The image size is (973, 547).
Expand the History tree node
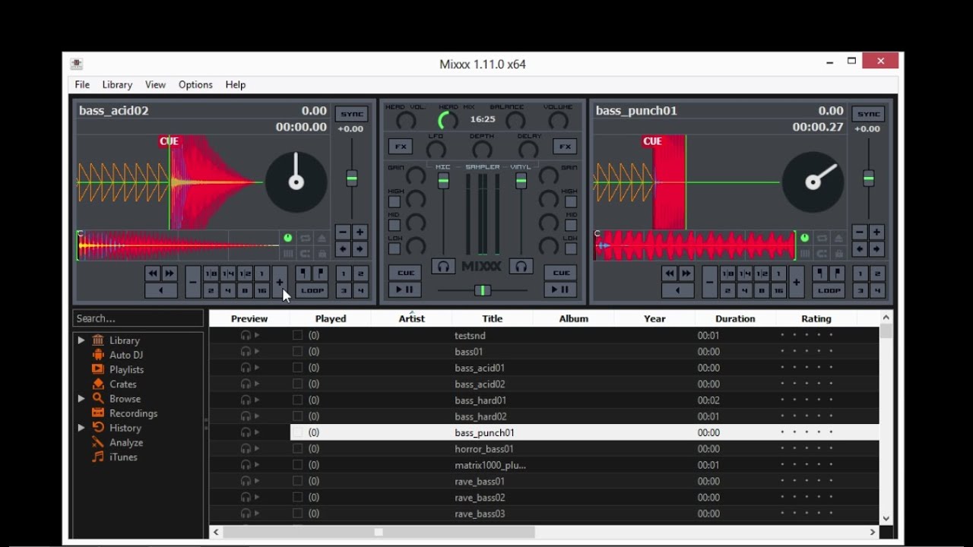pyautogui.click(x=81, y=428)
